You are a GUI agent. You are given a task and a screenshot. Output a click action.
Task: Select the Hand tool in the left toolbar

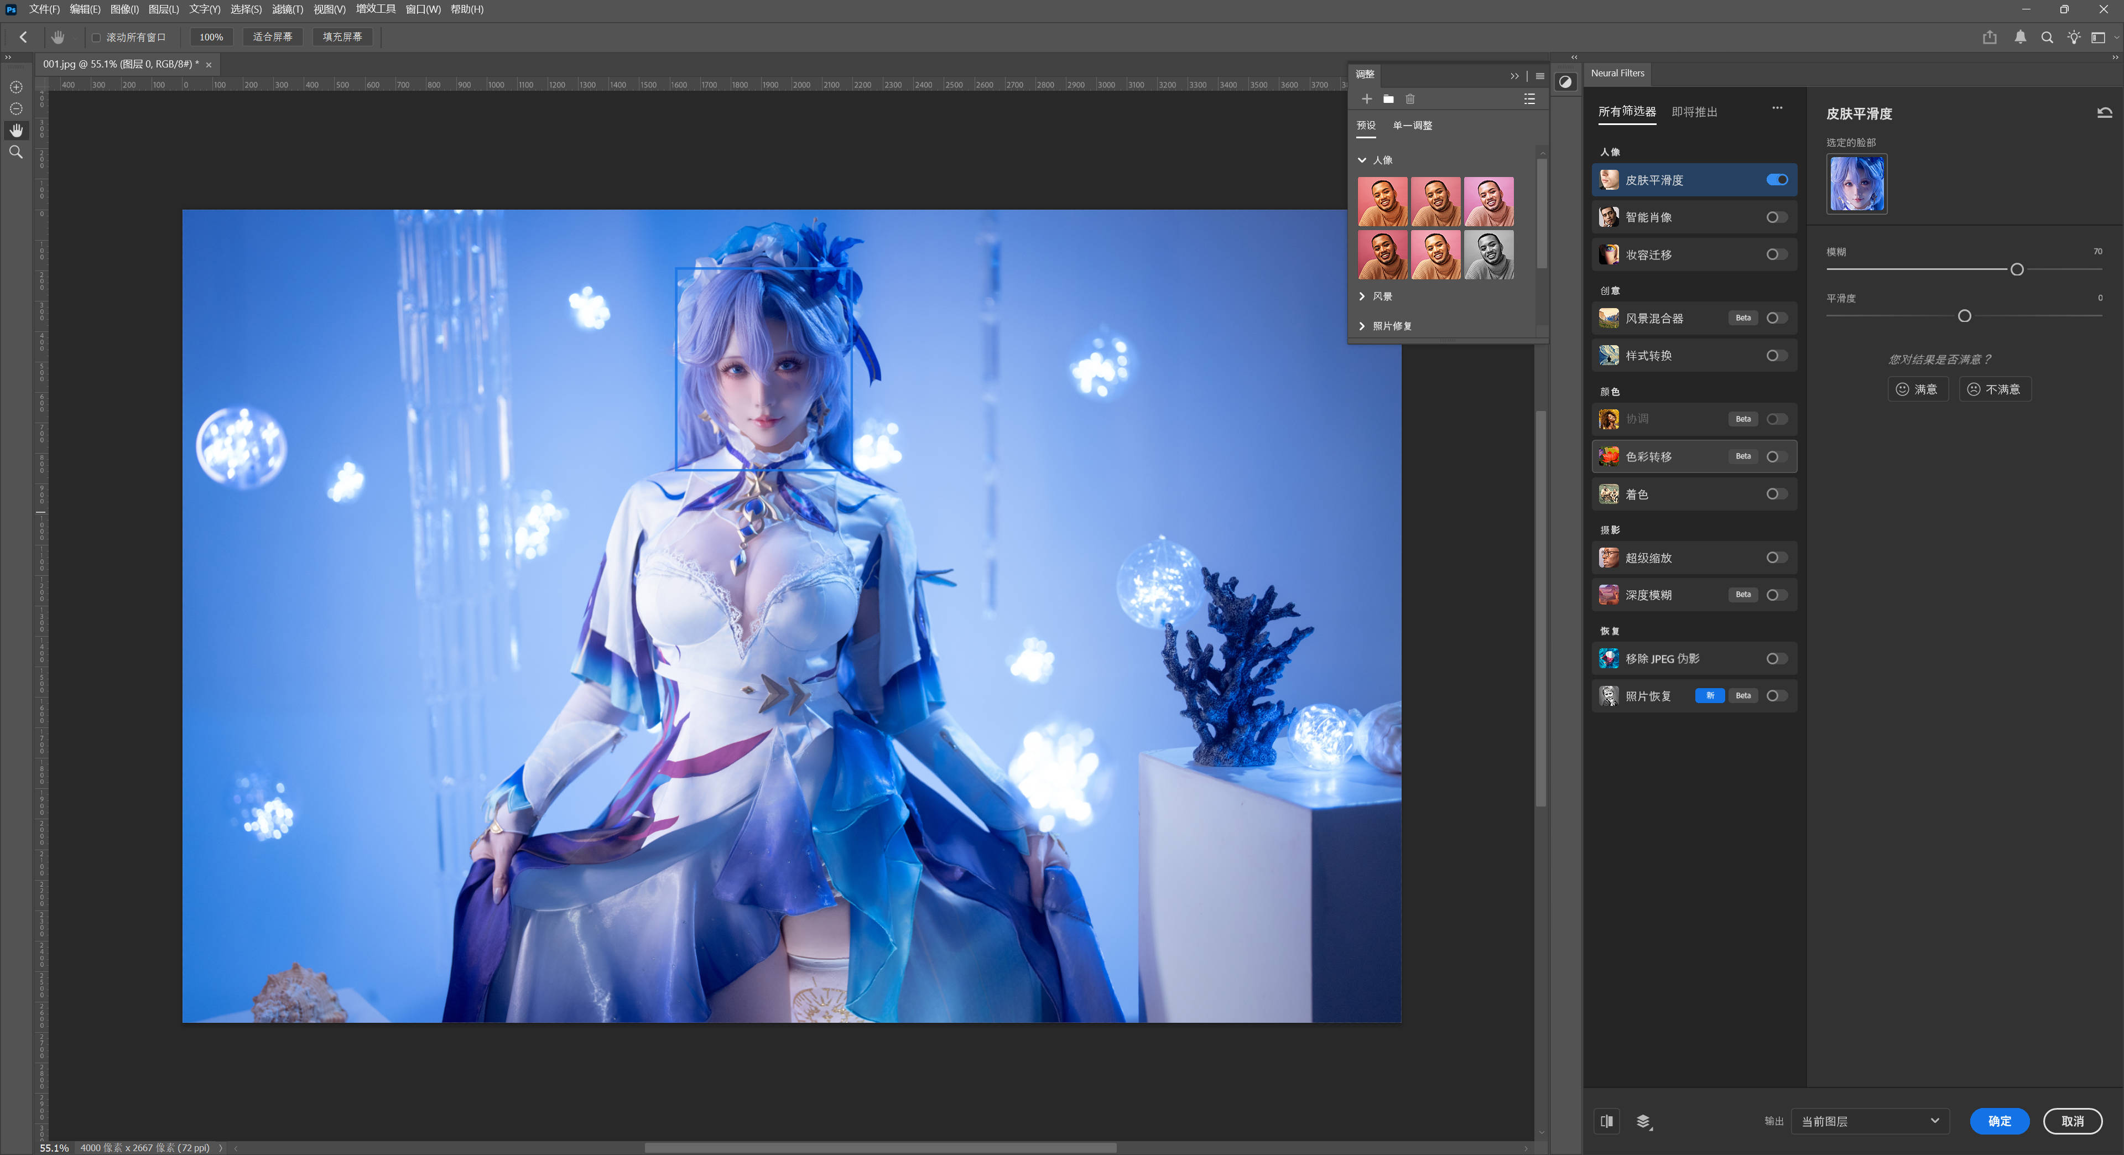(x=15, y=130)
